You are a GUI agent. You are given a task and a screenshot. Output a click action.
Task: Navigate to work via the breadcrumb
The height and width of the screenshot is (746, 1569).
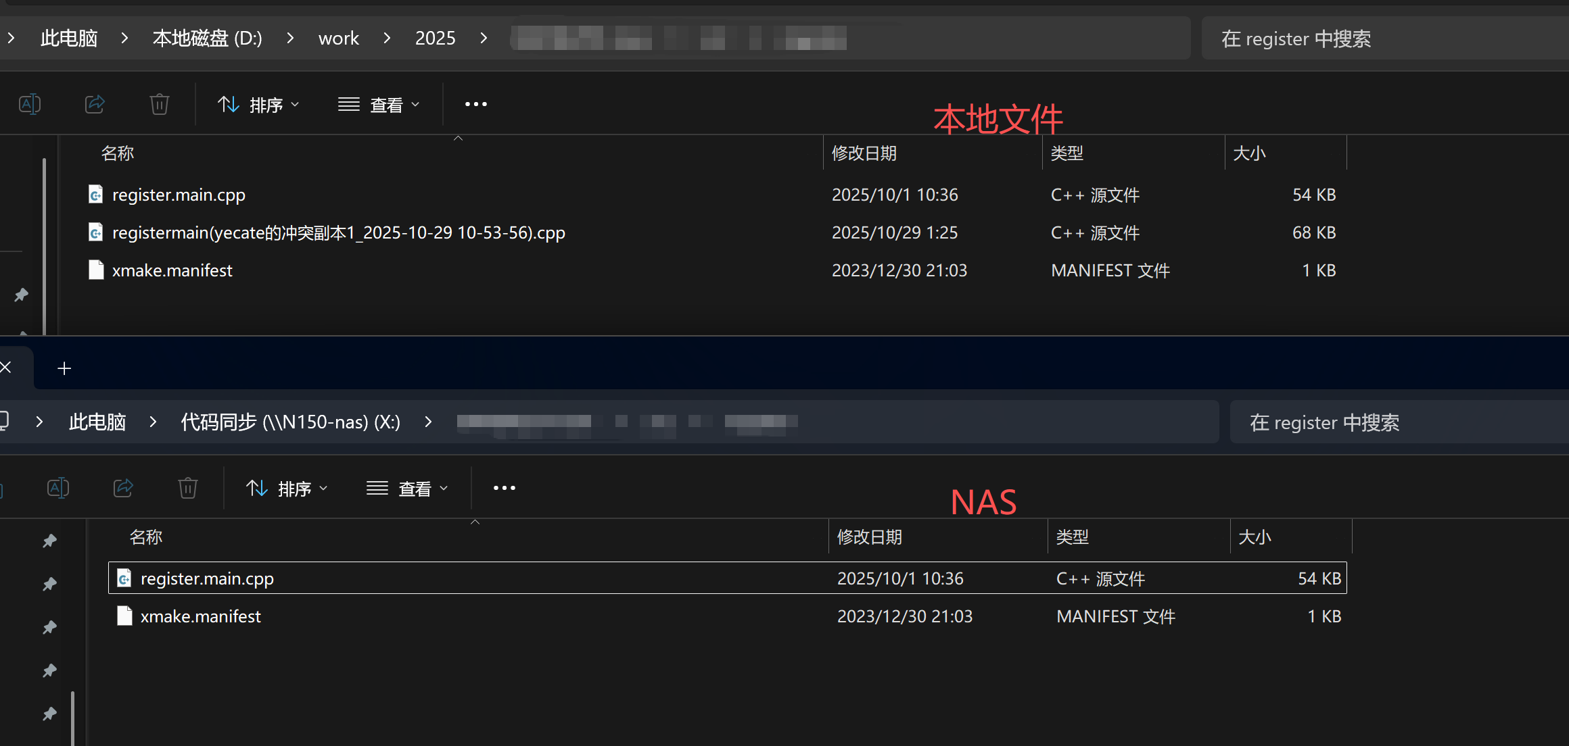[x=338, y=38]
